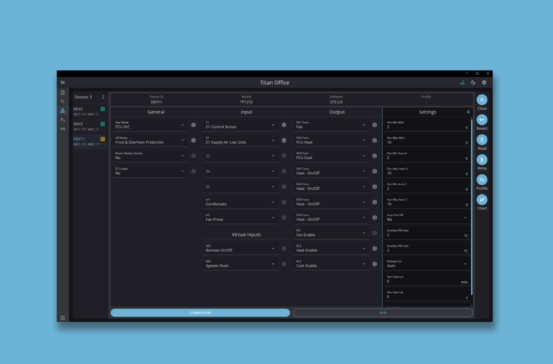Open the playlist-style icon in the sidebar
This screenshot has height=364, width=553.
pyautogui.click(x=63, y=119)
